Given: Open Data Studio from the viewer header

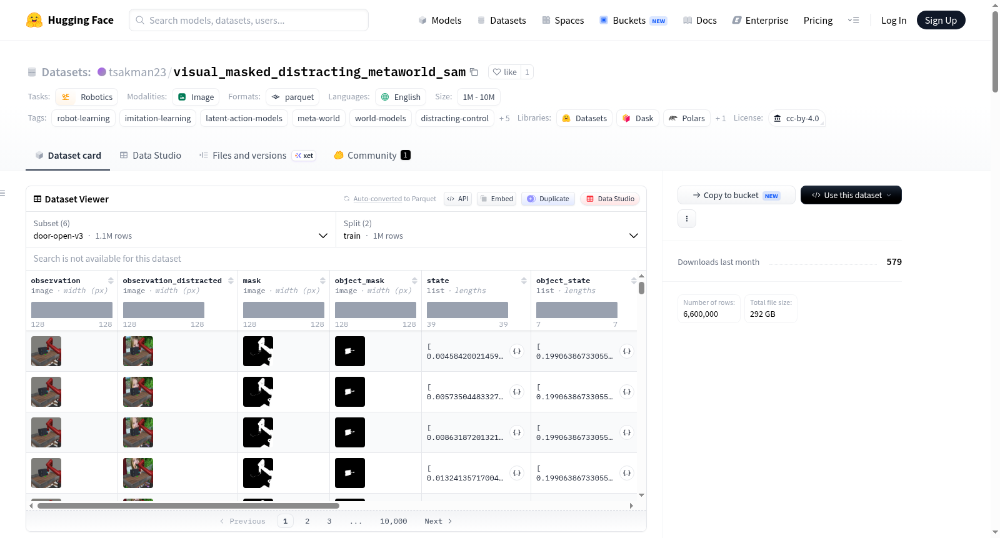Looking at the screenshot, I should click(x=610, y=199).
